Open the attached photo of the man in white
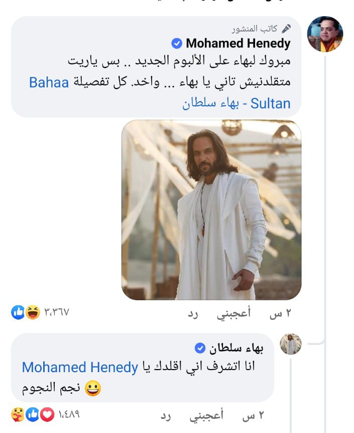 [x=211, y=210]
